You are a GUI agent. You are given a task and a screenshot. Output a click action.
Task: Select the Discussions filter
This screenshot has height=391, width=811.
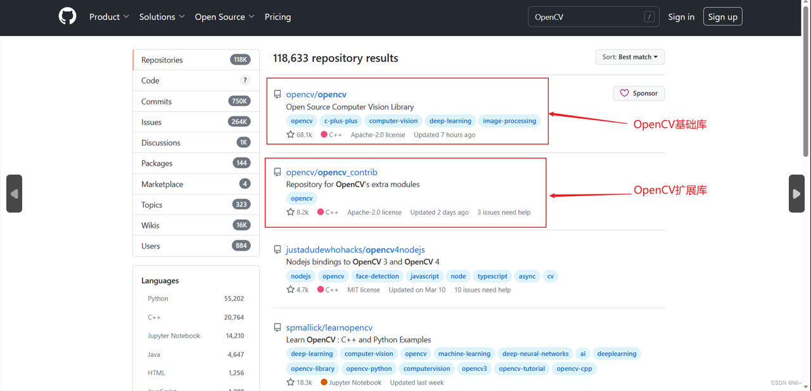pyautogui.click(x=196, y=142)
